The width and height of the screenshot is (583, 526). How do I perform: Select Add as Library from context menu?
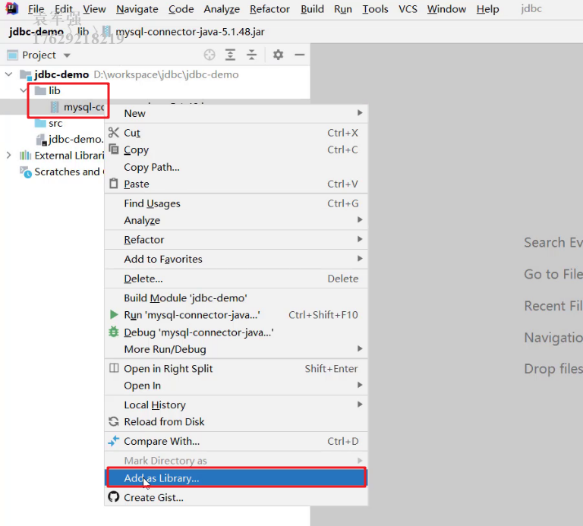[161, 478]
